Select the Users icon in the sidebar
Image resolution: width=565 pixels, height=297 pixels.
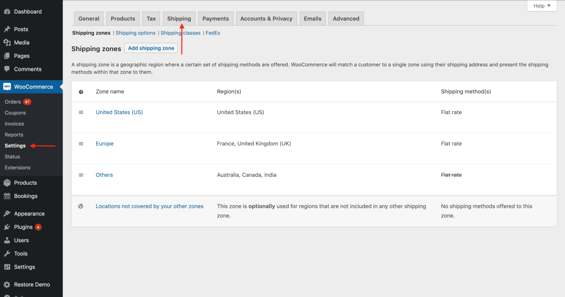tap(7, 240)
